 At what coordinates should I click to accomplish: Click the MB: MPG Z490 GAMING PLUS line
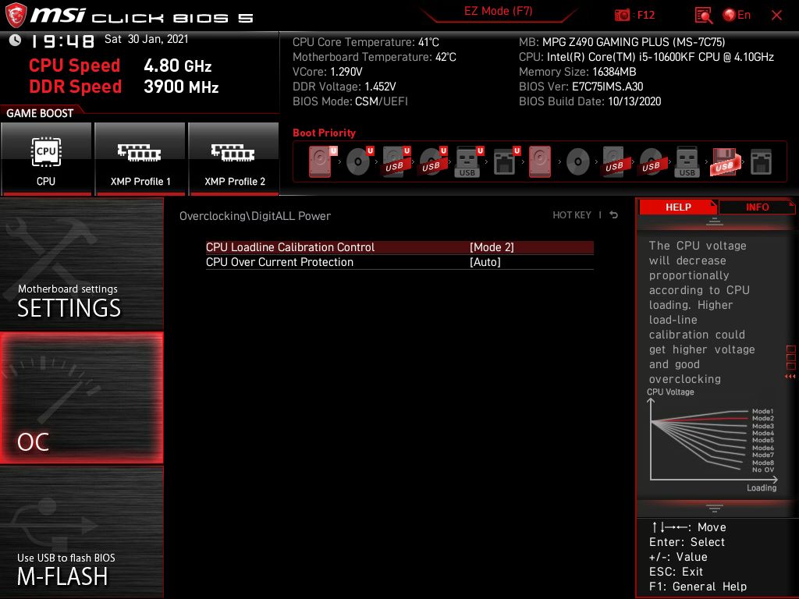point(622,42)
